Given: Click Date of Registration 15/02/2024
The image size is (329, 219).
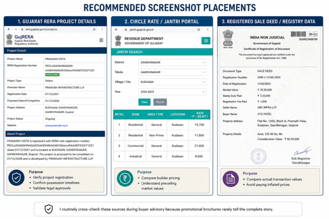Looking at the screenshot, I should 264,83.
